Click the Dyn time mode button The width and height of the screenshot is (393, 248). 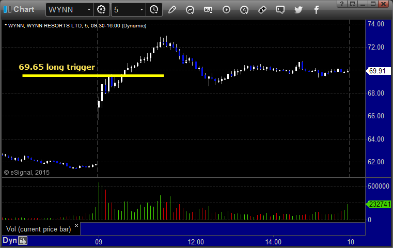(9, 240)
